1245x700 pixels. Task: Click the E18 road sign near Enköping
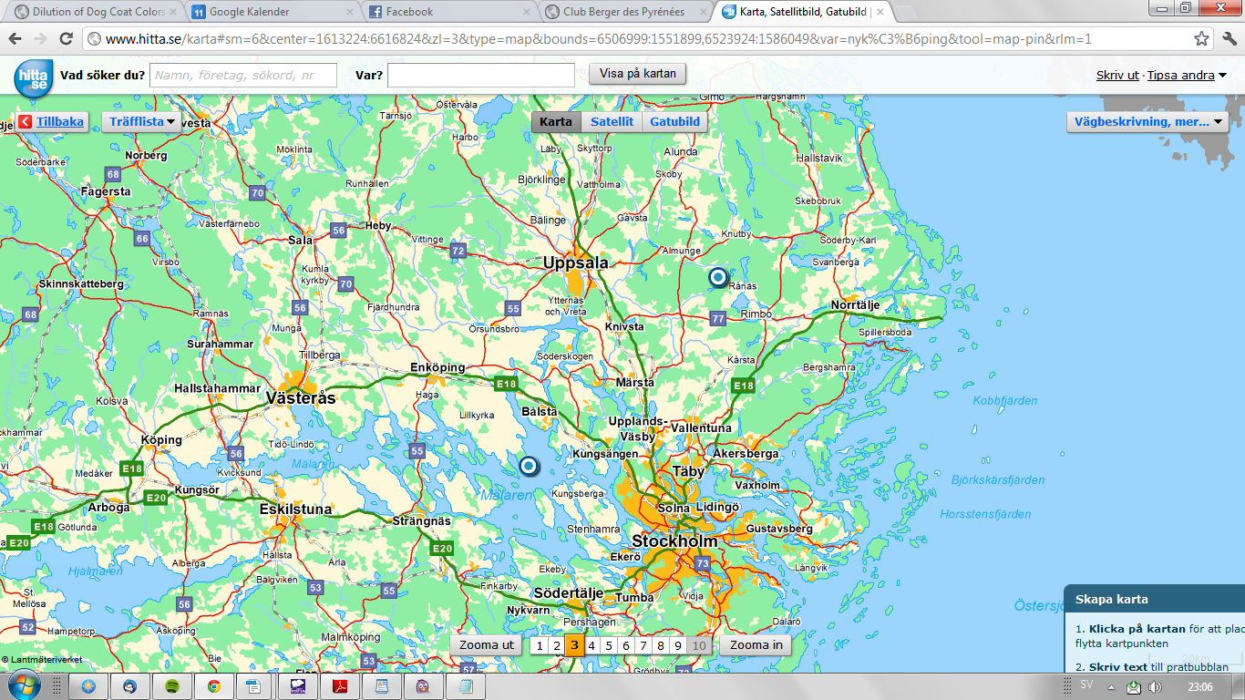point(506,385)
